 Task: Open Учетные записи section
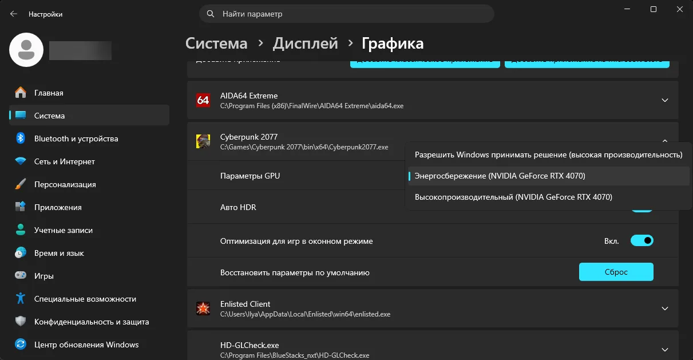[x=89, y=230]
